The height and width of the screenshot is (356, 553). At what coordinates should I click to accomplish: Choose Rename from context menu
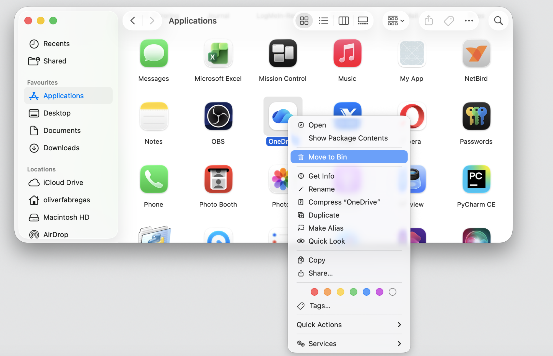coord(349,189)
